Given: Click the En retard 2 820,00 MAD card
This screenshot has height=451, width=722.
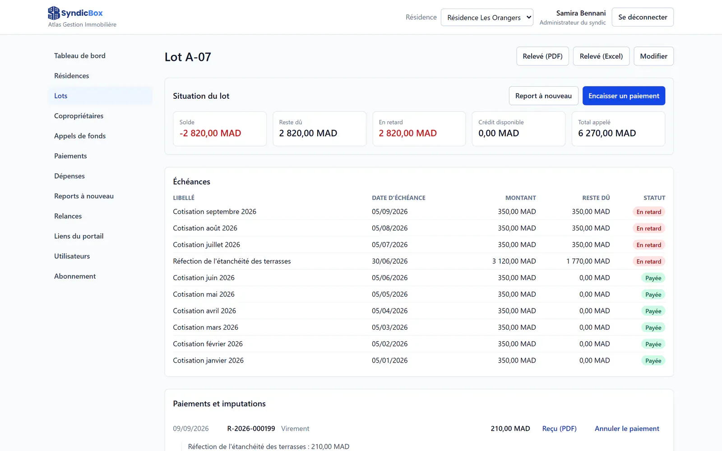Looking at the screenshot, I should click(x=419, y=129).
